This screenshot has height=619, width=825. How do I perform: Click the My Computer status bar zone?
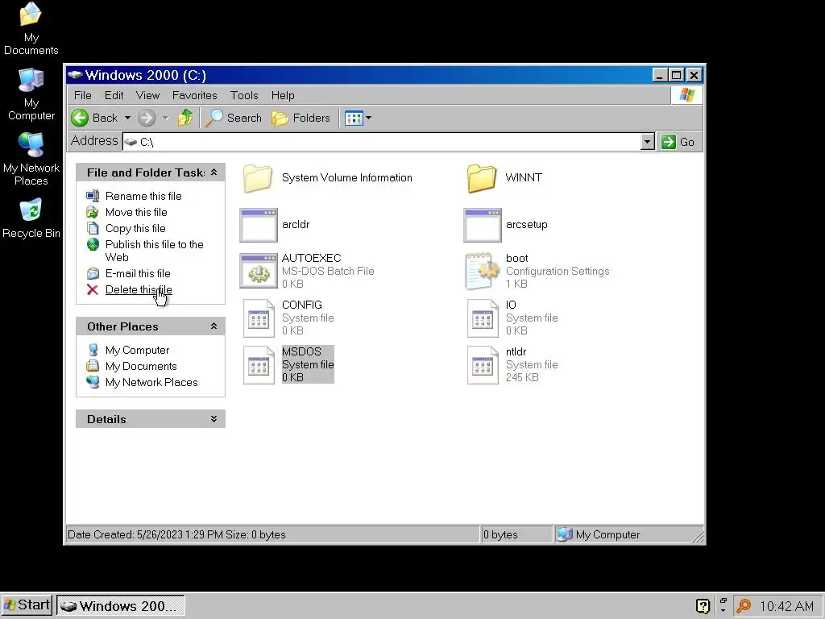point(628,535)
